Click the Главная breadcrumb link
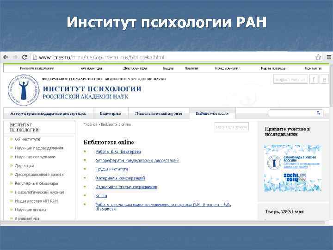 click(x=90, y=125)
